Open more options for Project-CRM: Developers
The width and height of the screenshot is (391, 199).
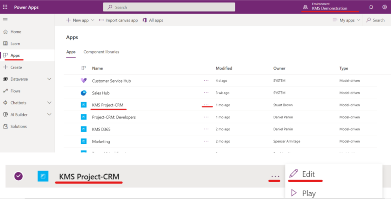pyautogui.click(x=206, y=117)
